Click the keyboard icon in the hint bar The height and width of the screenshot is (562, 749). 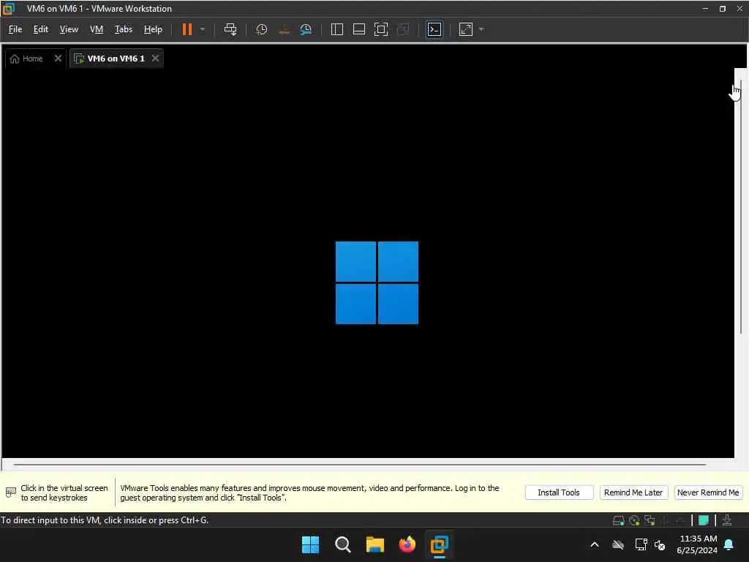10,492
